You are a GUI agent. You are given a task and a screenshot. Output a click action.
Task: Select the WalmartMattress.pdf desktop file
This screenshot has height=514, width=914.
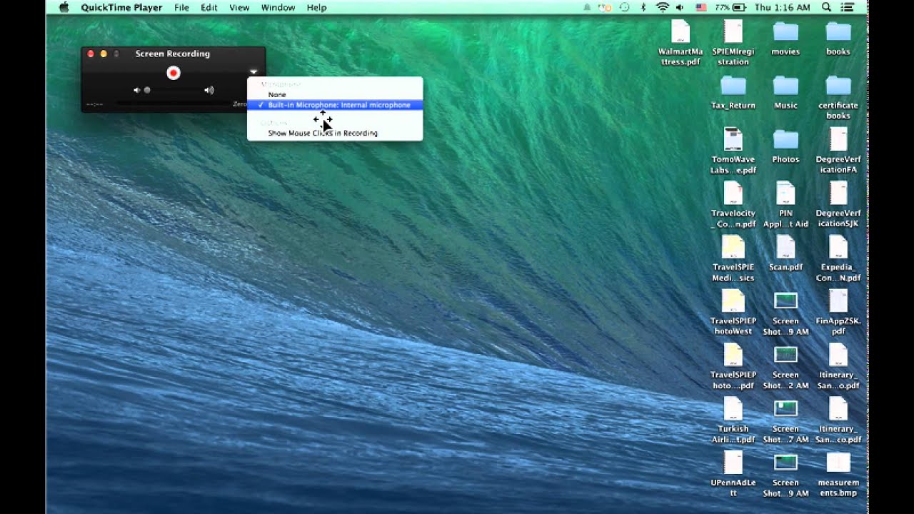coord(681,42)
